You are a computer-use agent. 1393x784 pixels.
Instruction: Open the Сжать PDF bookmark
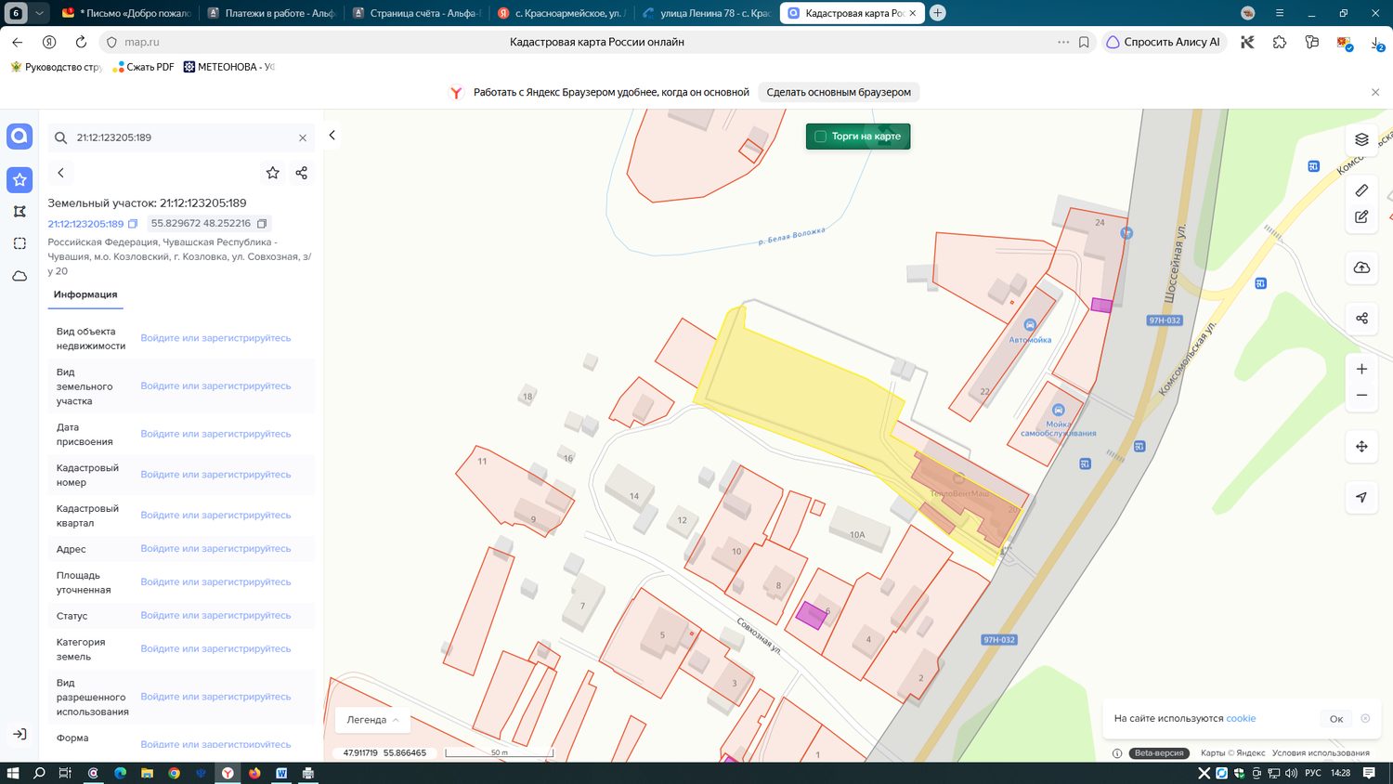point(143,67)
